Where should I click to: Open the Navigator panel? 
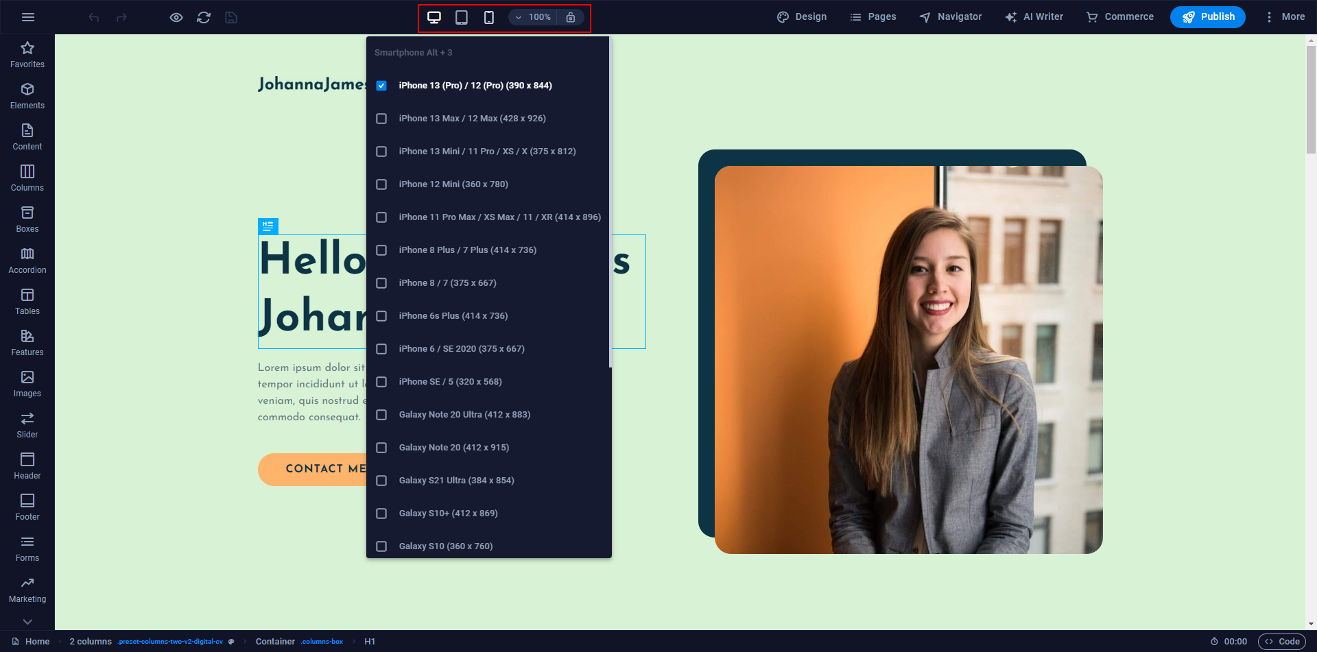pos(951,17)
